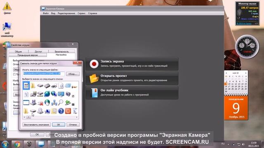
Task: Click the Windows Start orb
Action: (x=5, y=144)
